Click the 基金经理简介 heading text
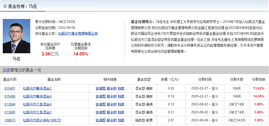Viewport: 269px width, 126px height. (x=142, y=22)
